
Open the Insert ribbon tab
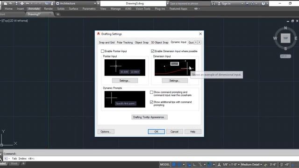point(20,9)
